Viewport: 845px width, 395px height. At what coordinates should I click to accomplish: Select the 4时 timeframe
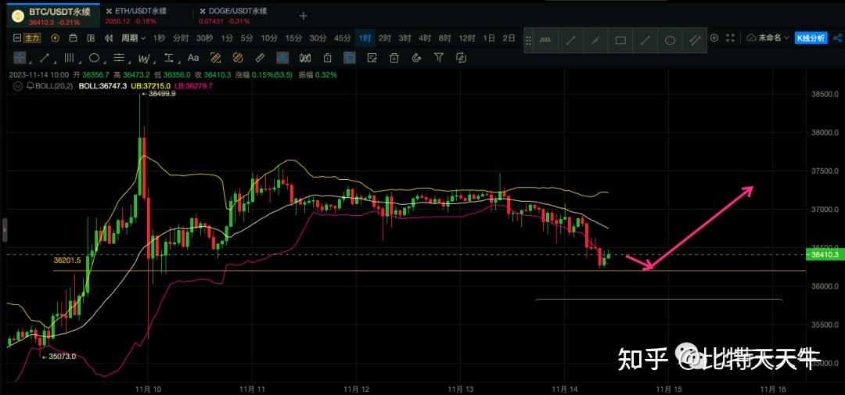[425, 38]
